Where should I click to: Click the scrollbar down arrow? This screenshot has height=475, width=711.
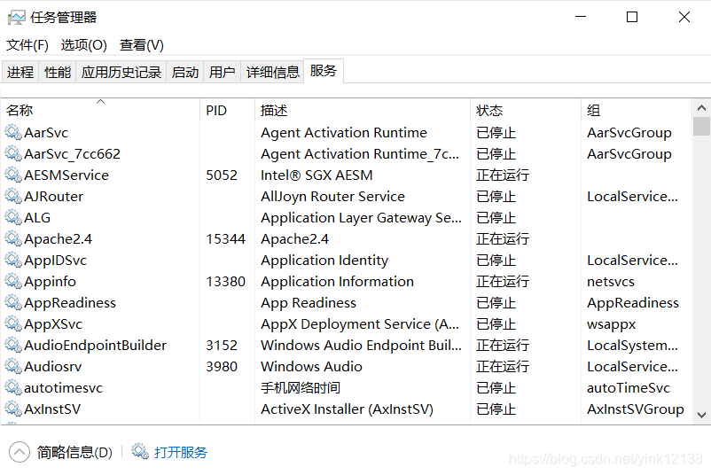701,415
